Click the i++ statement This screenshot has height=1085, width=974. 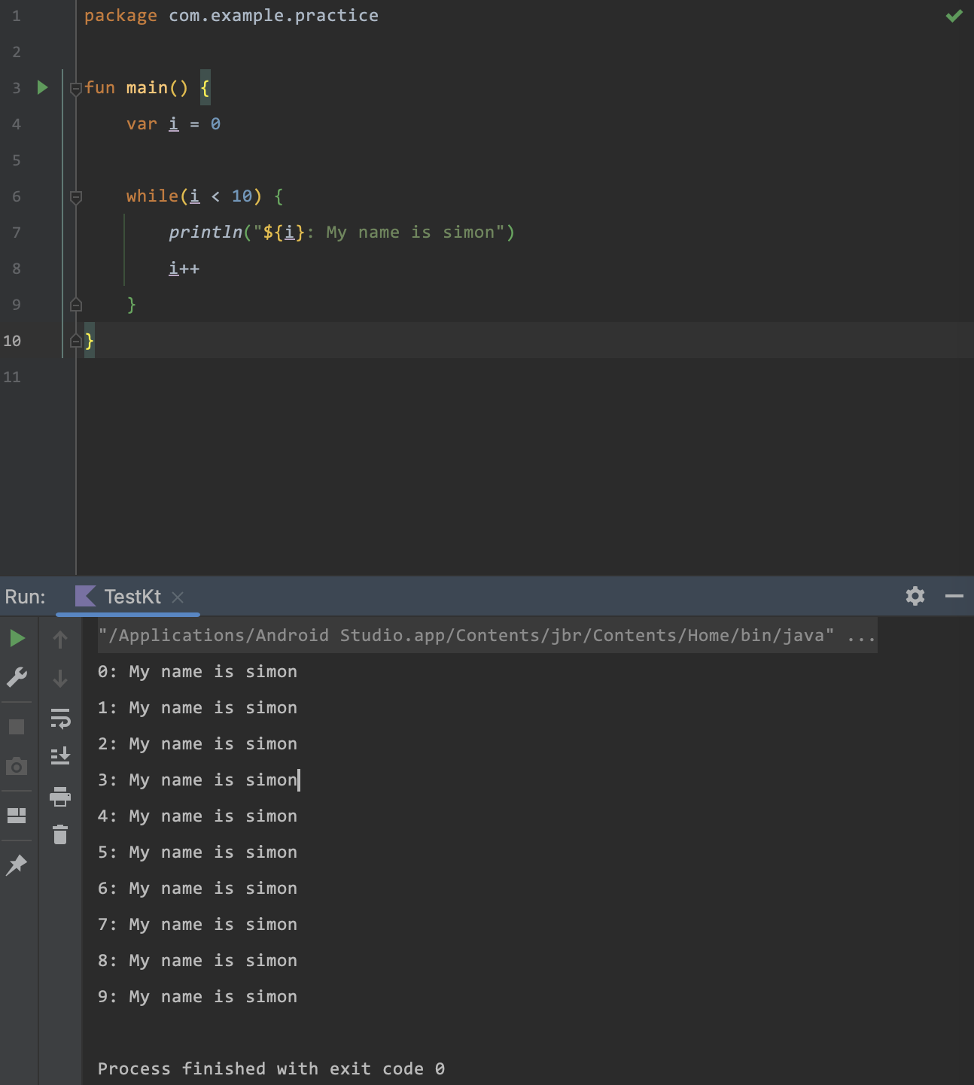[x=184, y=269]
